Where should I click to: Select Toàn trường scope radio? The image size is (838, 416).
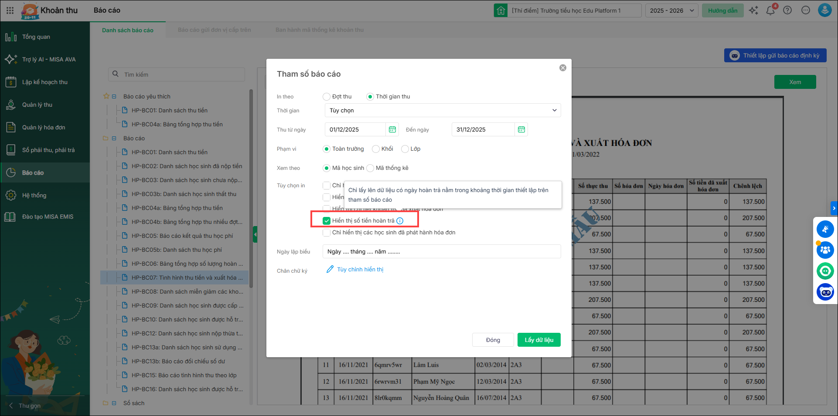click(x=327, y=149)
